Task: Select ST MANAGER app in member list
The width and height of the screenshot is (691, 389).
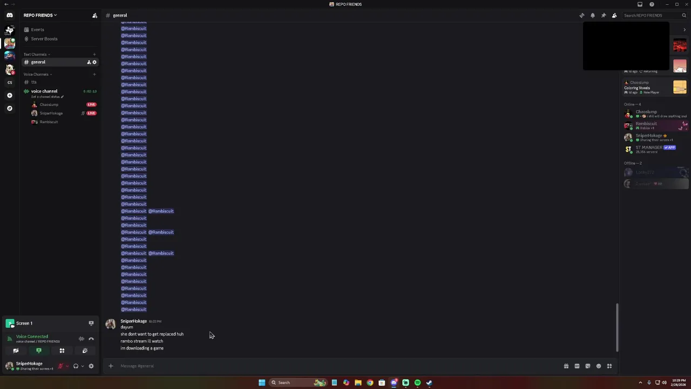Action: (x=655, y=149)
